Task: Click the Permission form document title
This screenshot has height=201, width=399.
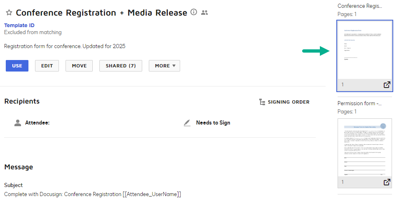Action: (x=359, y=103)
